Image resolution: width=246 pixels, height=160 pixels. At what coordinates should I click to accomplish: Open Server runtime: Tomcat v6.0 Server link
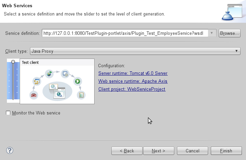133,73
